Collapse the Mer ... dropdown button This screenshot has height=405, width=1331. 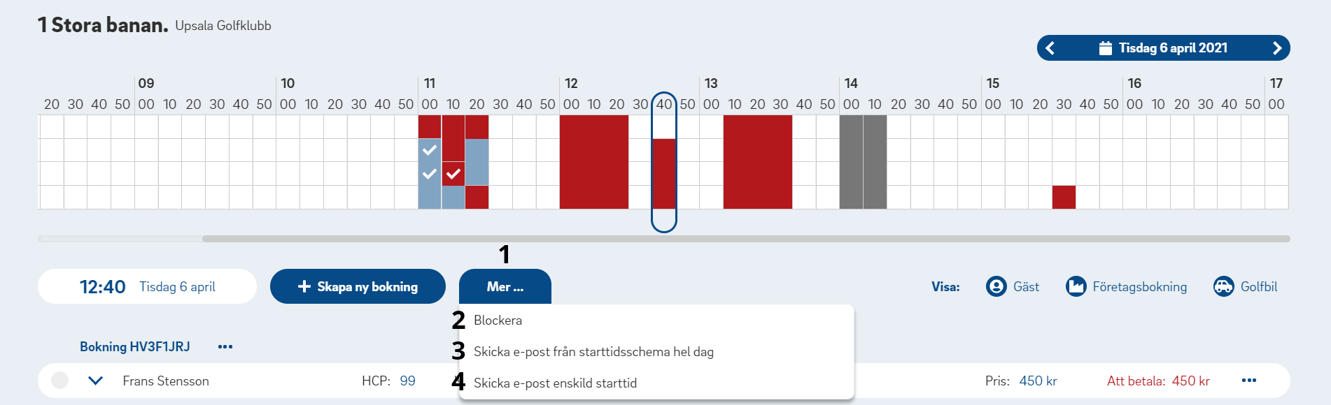click(x=505, y=286)
